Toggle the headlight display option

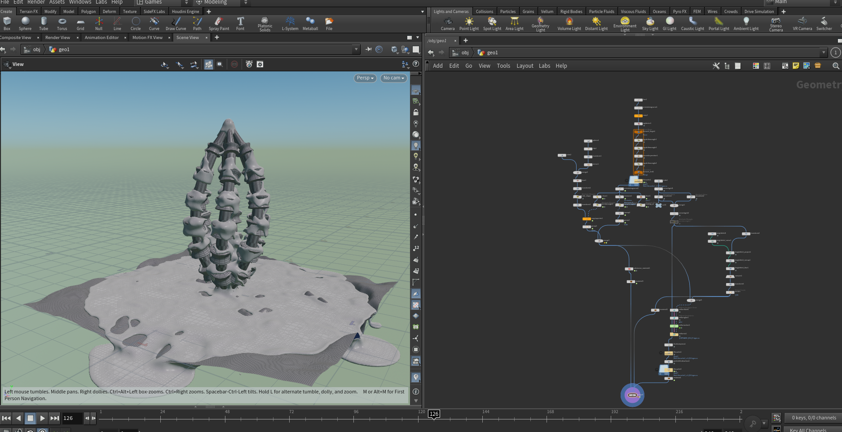tap(416, 145)
